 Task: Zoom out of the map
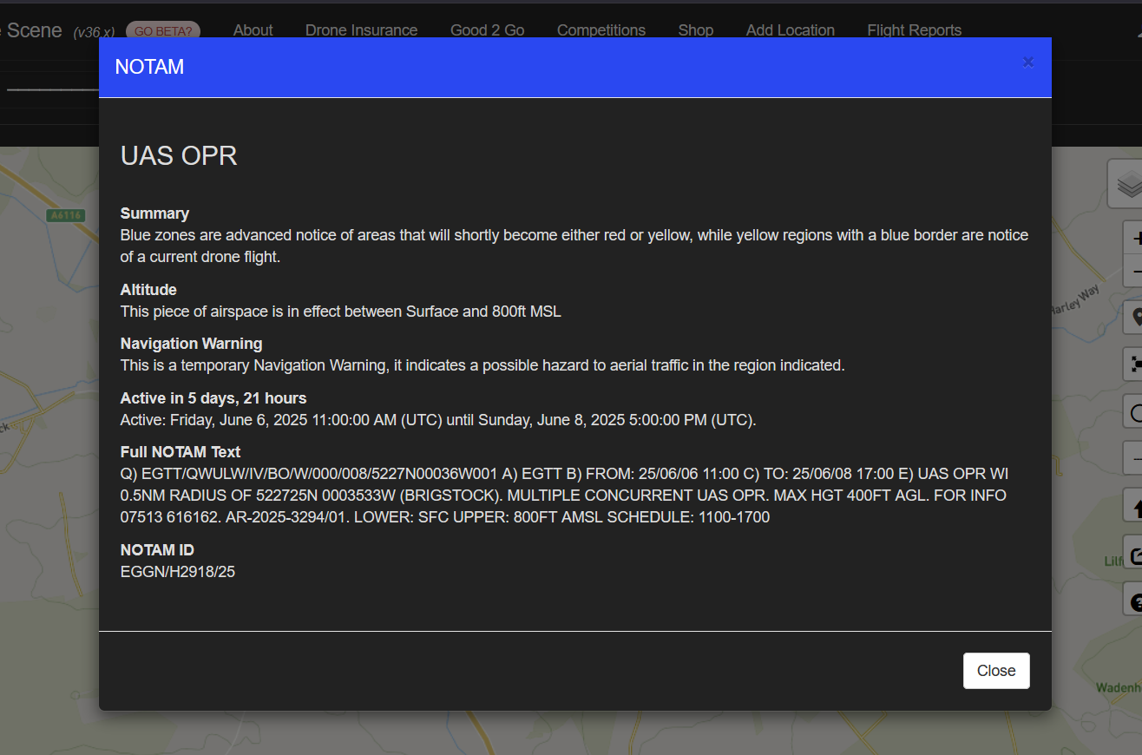(1133, 272)
